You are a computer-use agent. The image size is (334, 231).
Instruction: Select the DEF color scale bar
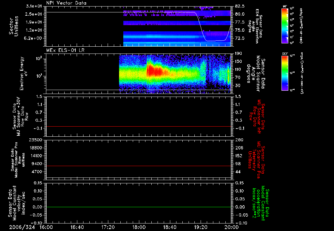click(285, 73)
